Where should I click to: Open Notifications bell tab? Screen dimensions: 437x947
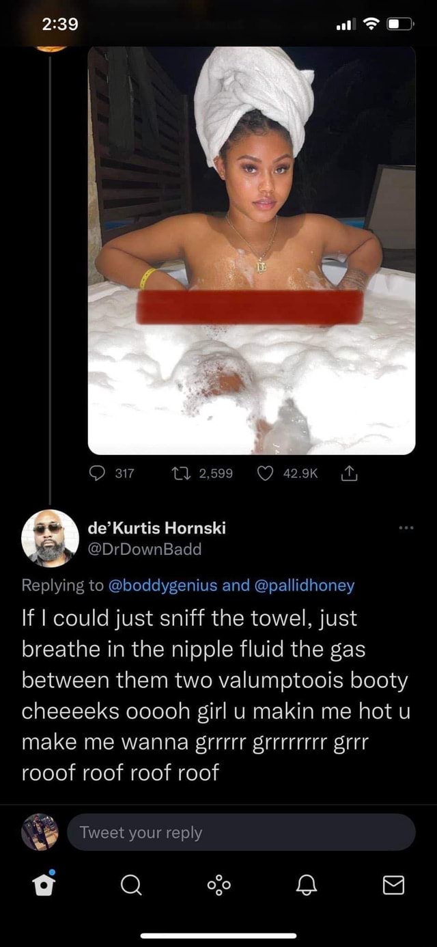(x=307, y=885)
